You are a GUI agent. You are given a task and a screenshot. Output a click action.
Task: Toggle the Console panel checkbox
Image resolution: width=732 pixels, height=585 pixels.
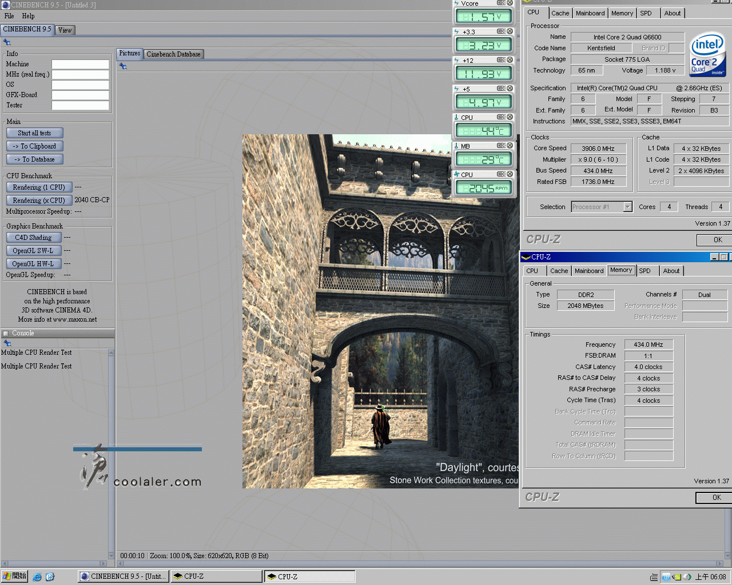pyautogui.click(x=5, y=334)
